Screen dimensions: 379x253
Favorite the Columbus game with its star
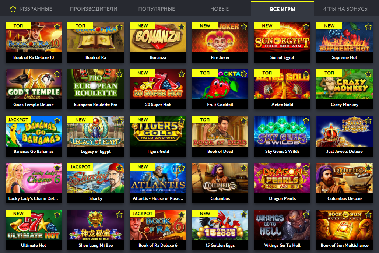coord(244,168)
